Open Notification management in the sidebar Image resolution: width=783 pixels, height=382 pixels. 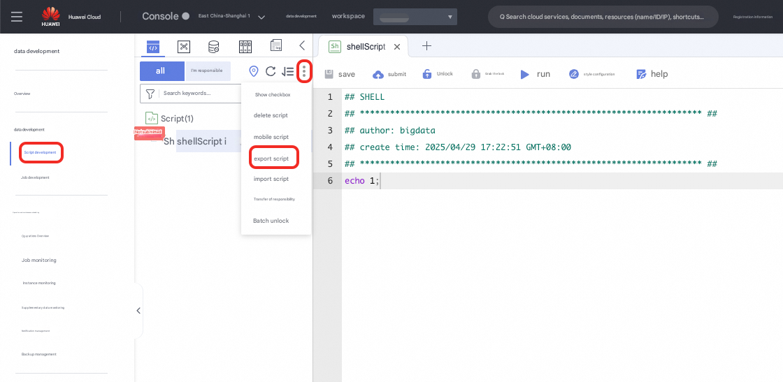click(36, 331)
